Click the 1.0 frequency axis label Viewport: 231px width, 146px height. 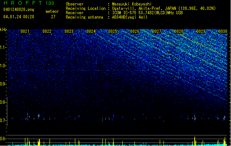(x=3, y=66)
